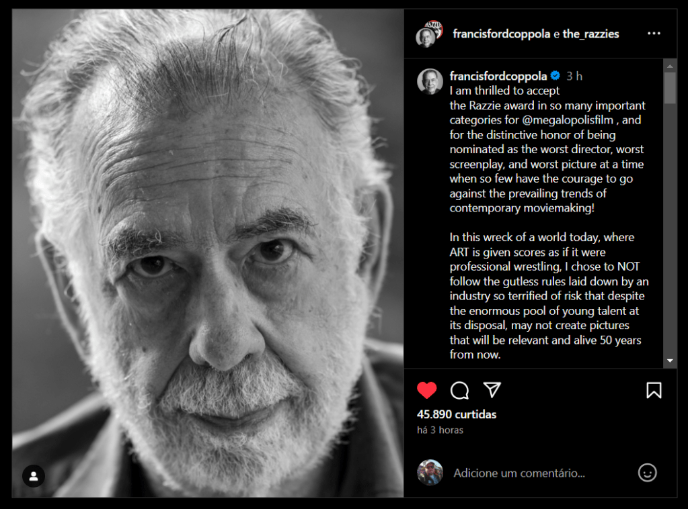
Task: Share post using paper plane icon
Action: click(x=492, y=389)
